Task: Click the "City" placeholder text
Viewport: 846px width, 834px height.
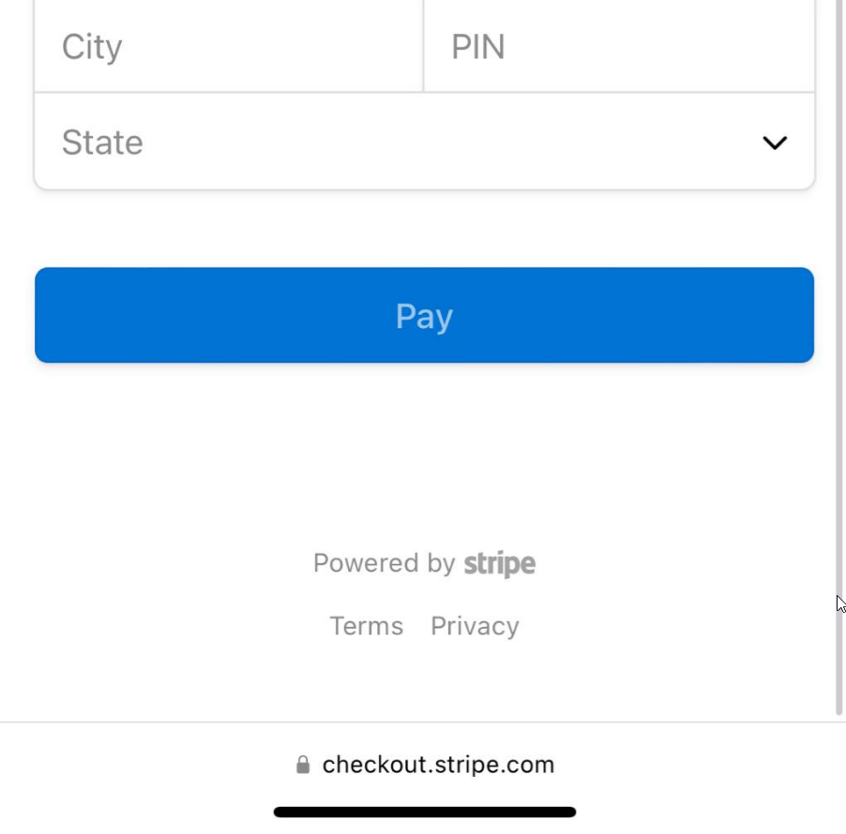Action: pos(92,47)
